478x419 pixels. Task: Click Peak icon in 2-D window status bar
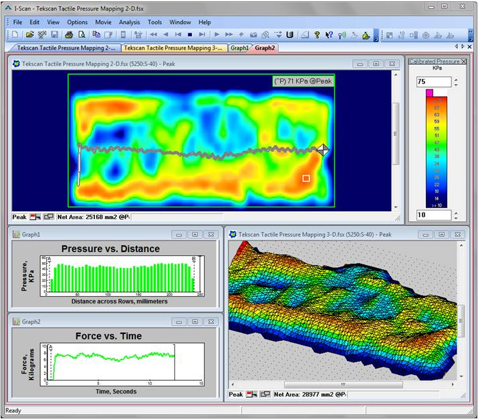click(35, 217)
